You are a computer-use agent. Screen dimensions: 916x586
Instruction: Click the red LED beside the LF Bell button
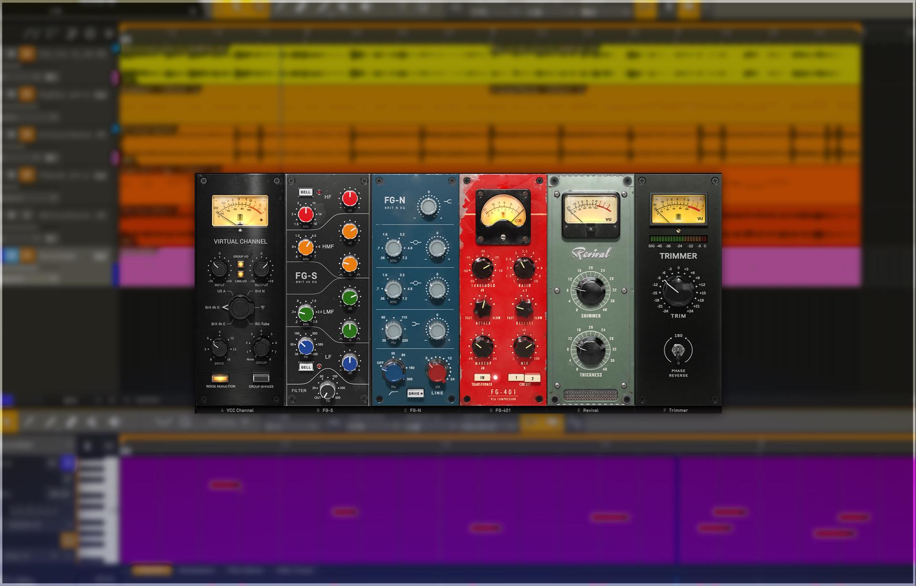point(319,367)
